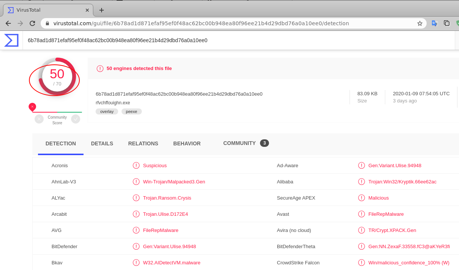The width and height of the screenshot is (459, 270).
Task: Click the browser reload button
Action: point(32,23)
